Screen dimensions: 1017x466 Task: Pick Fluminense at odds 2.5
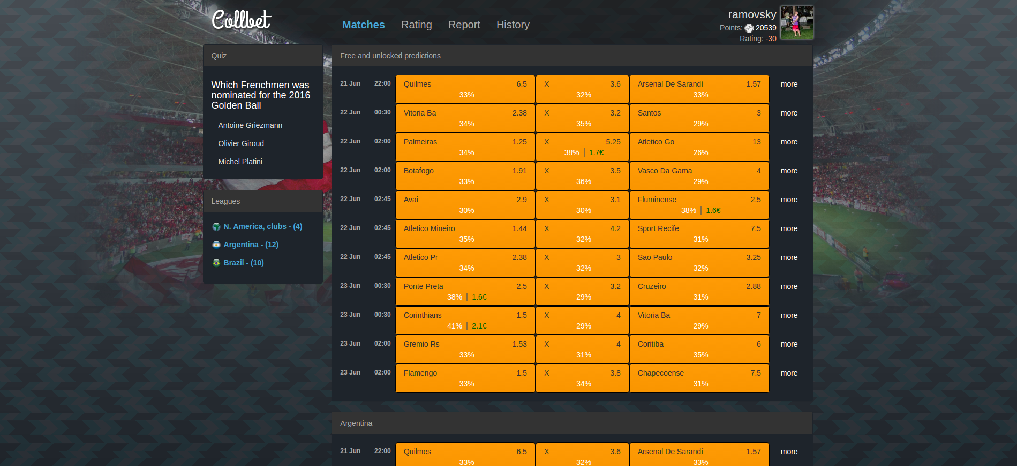tap(699, 205)
